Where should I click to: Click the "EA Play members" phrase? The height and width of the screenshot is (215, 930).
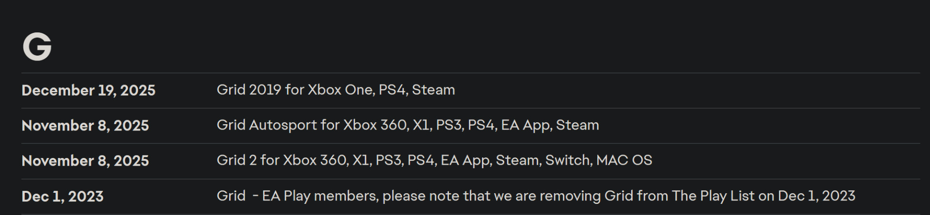(319, 196)
